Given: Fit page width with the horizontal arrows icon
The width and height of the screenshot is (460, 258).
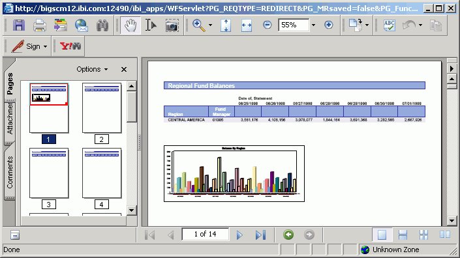Looking at the screenshot, I should [247, 25].
